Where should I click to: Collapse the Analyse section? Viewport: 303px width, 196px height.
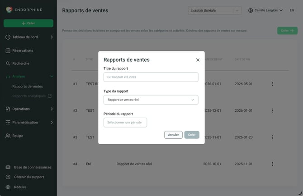click(52, 77)
